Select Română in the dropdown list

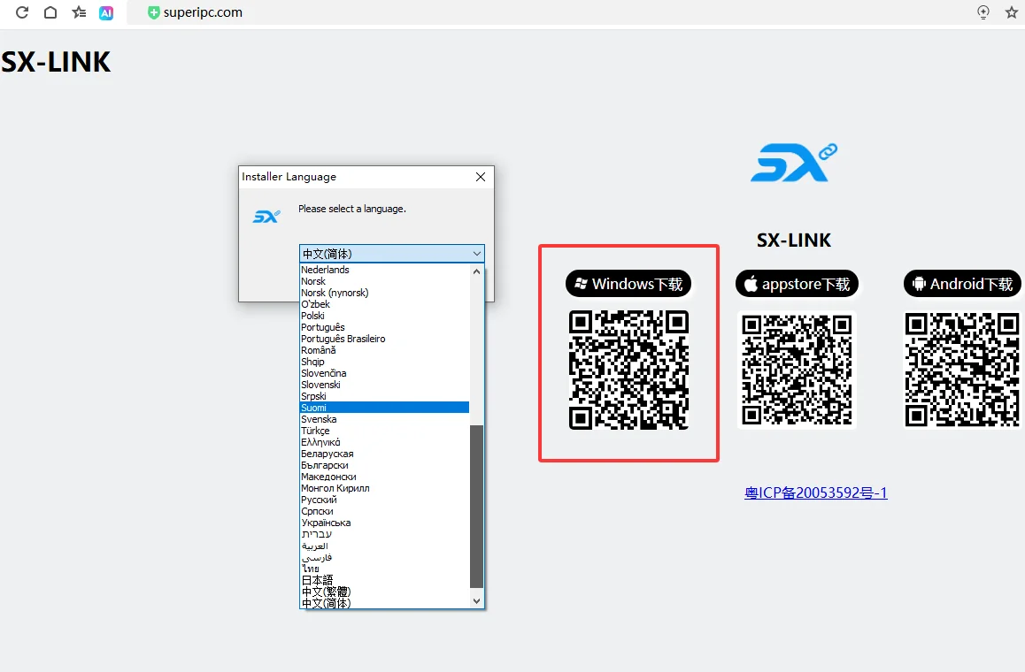[384, 350]
